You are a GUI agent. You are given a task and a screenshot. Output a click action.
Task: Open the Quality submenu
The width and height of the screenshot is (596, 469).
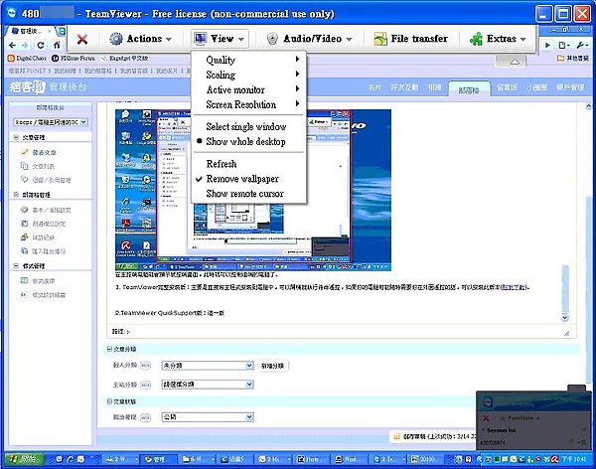pyautogui.click(x=248, y=60)
